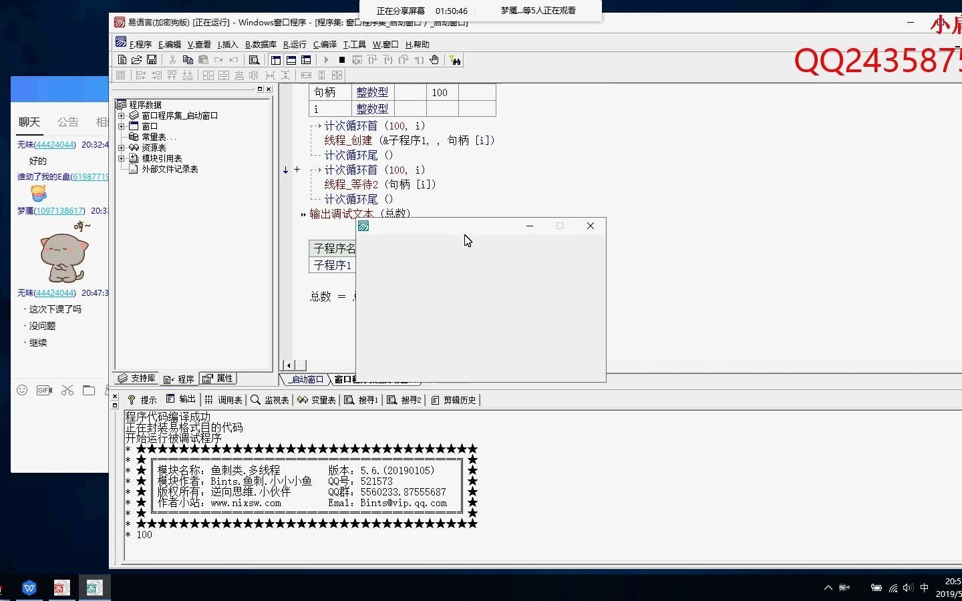Toggle the third panel layout icon
This screenshot has height=601, width=962.
306,60
